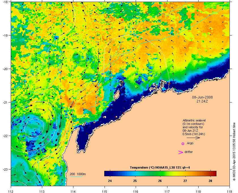Image resolution: width=238 pixels, height=193 pixels.
Task: Click the time label 21:24Z
Action: click(x=202, y=101)
